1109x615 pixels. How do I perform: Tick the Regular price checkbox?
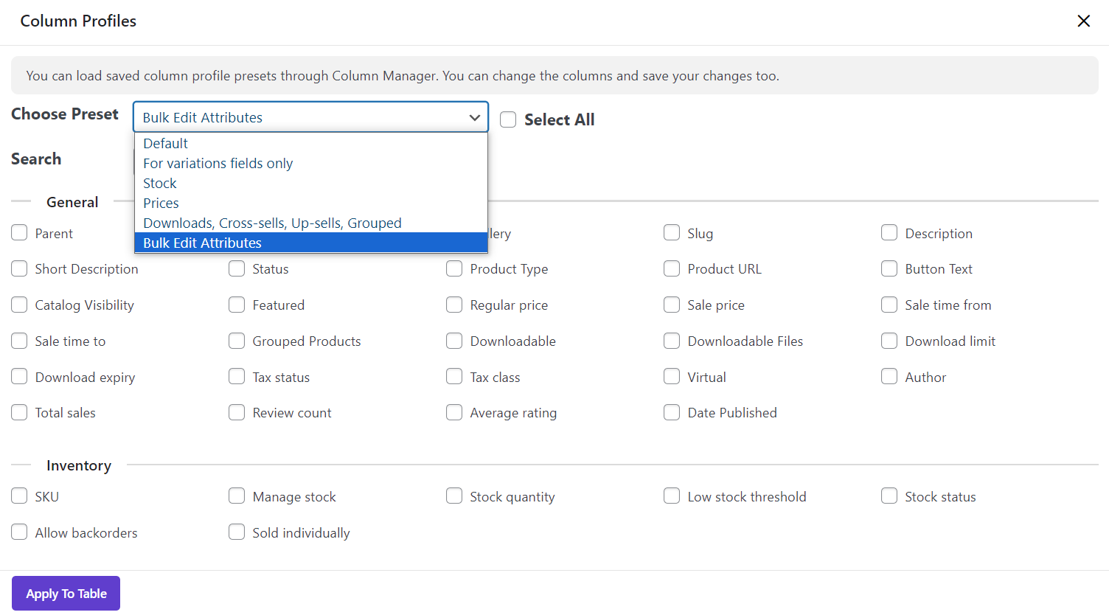pos(454,305)
